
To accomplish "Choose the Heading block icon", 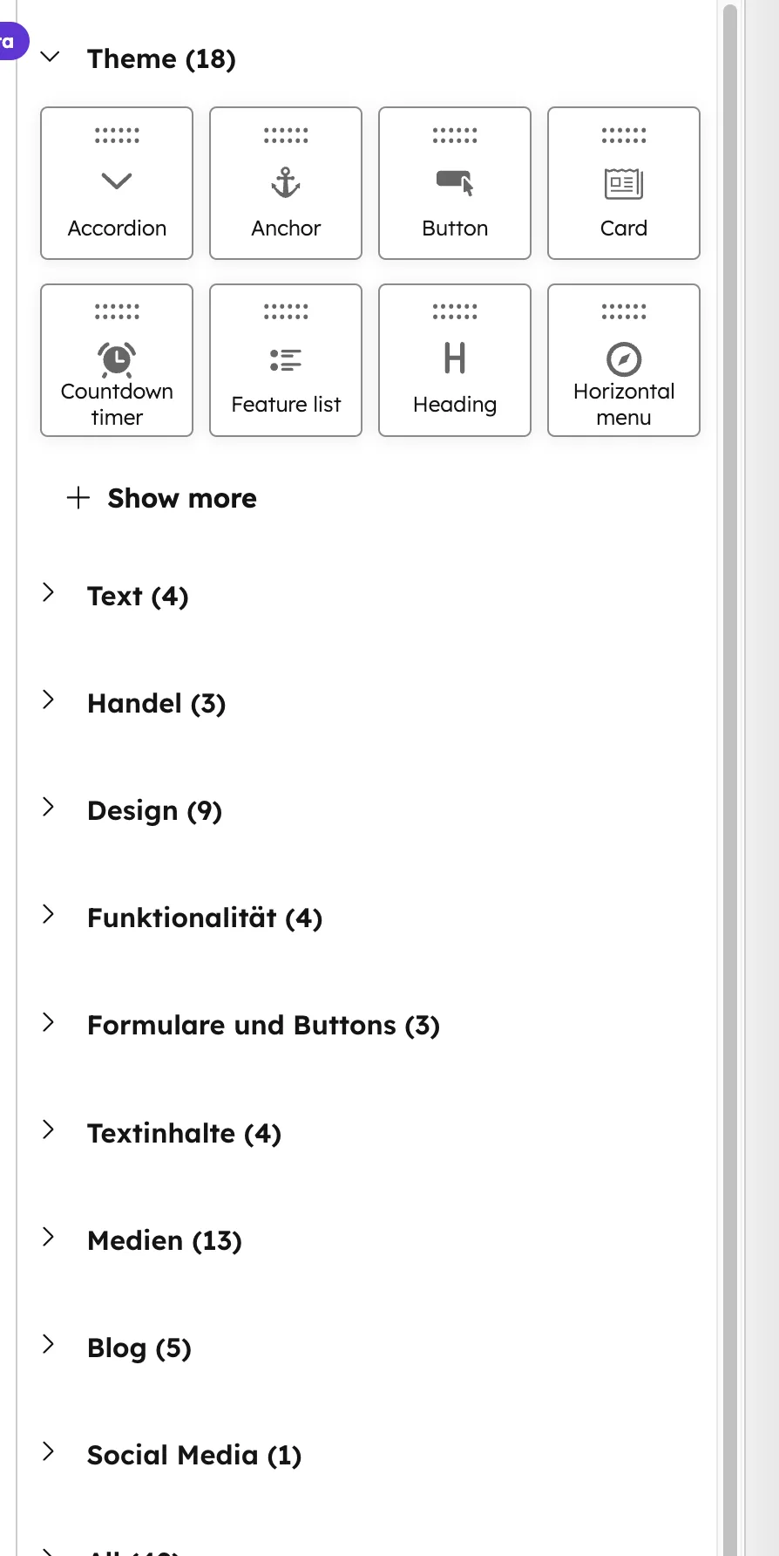I will tap(454, 359).
